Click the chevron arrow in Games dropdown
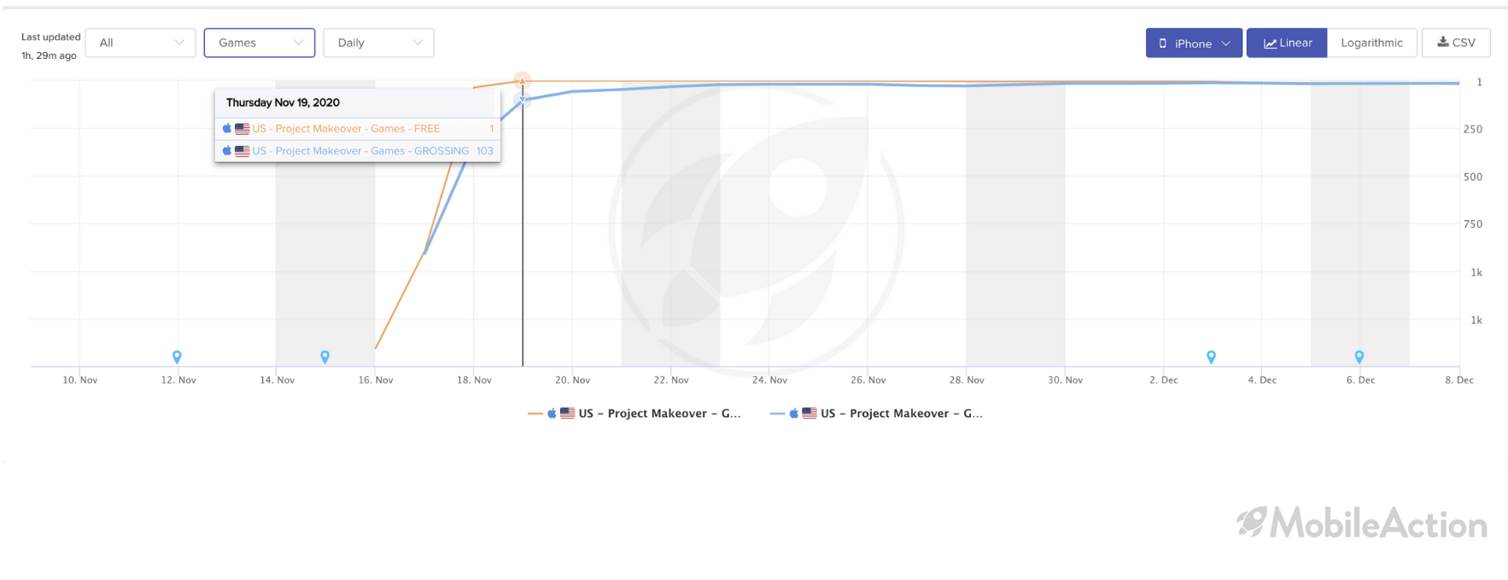1508x580 pixels. coord(298,43)
